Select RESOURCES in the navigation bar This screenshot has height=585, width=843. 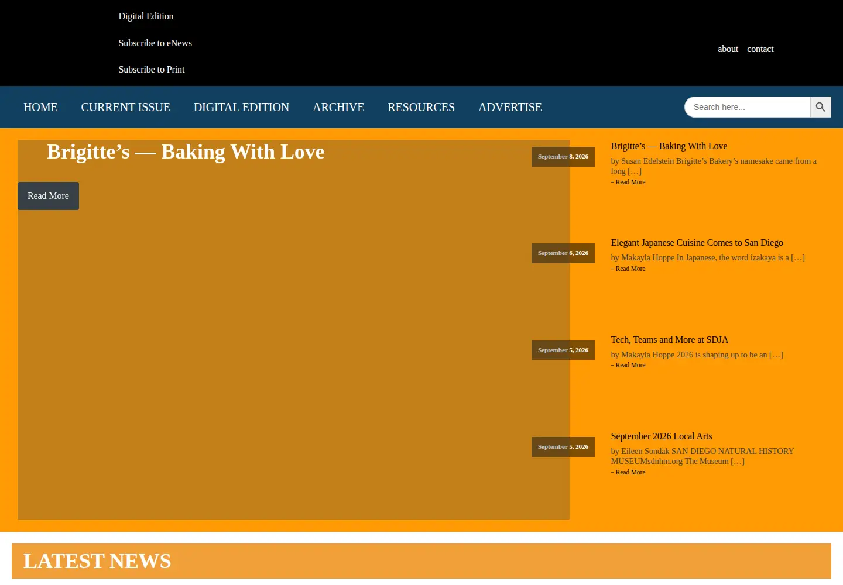[x=421, y=107]
